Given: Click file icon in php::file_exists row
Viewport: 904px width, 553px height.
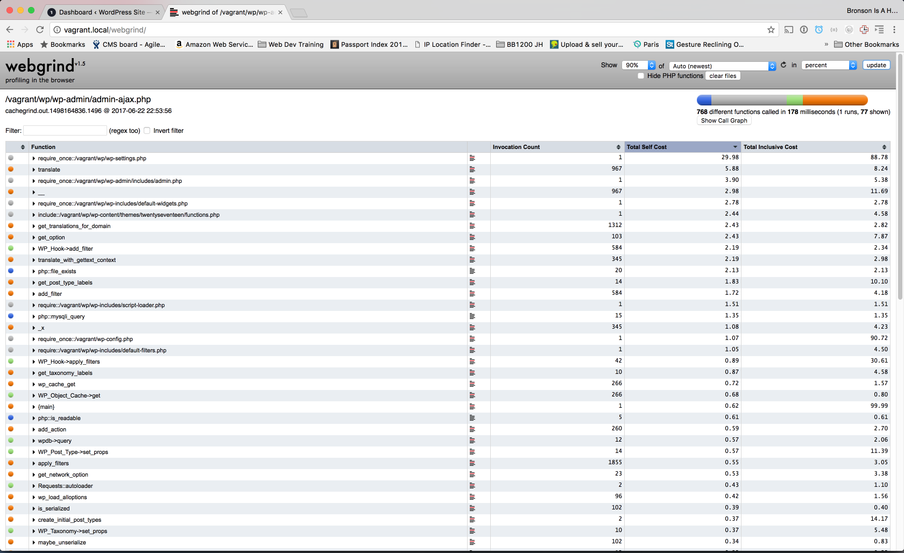Looking at the screenshot, I should coord(472,271).
